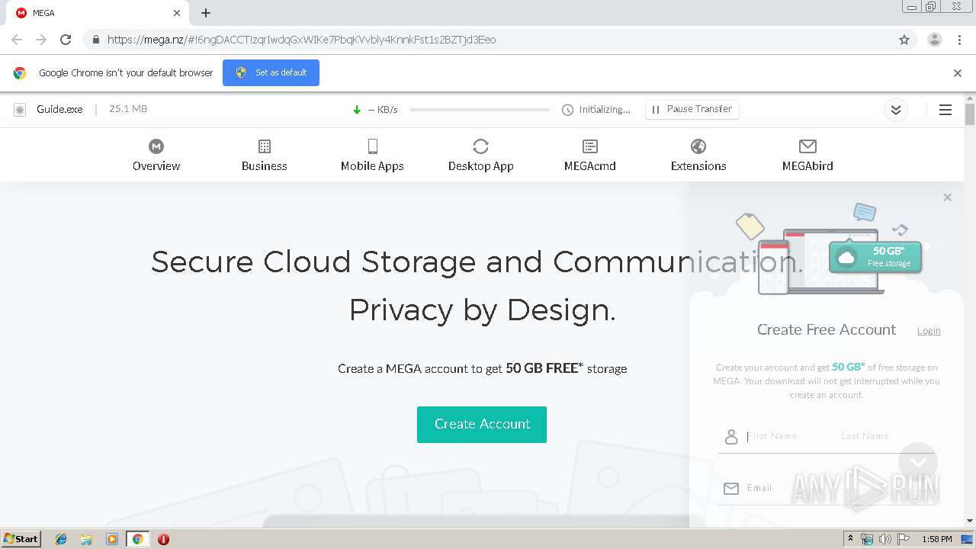Screen dimensions: 976x549
Task: Click the 50 GB Free storage badge
Action: (875, 257)
